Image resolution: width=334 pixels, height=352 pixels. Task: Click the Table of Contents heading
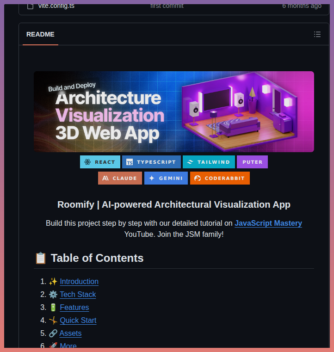[97, 258]
